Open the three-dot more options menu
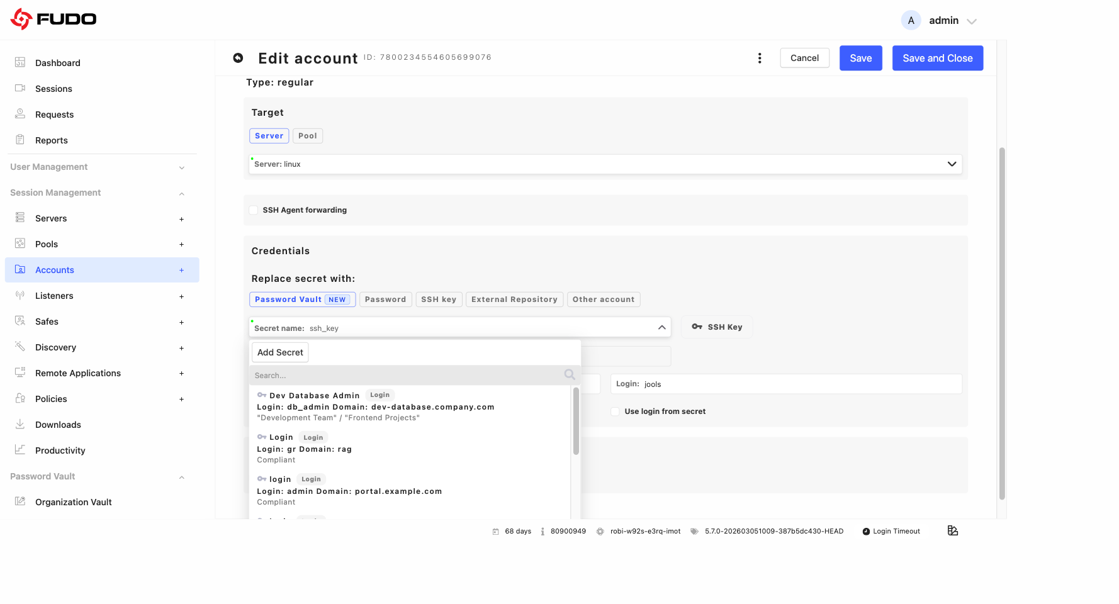 [x=760, y=58]
